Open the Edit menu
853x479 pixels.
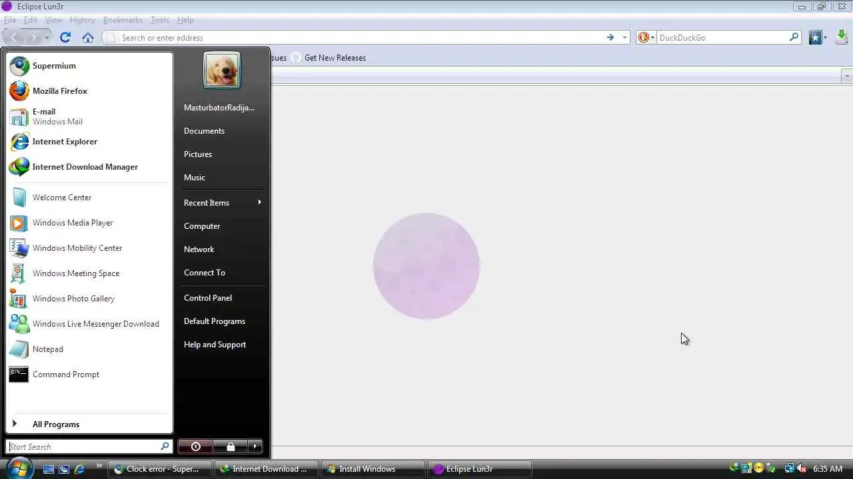31,20
